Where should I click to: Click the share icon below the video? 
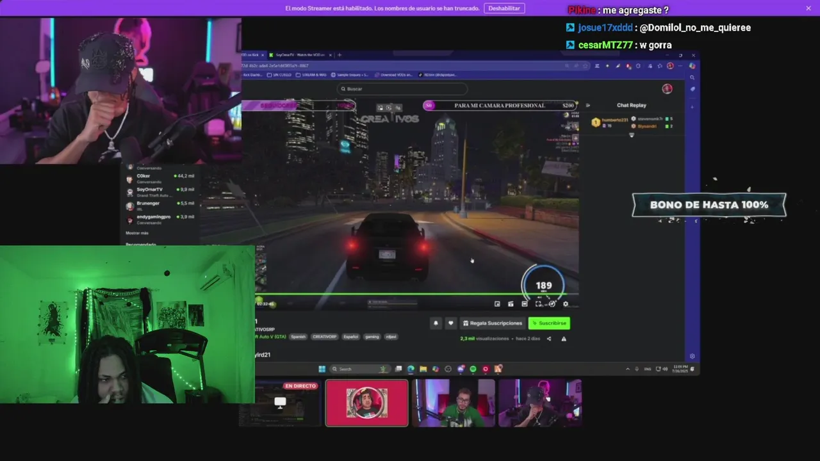[549, 339]
